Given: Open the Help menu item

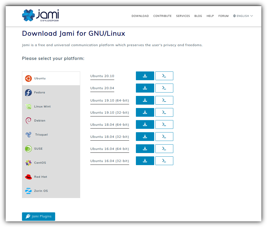Looking at the screenshot, I should click(210, 16).
